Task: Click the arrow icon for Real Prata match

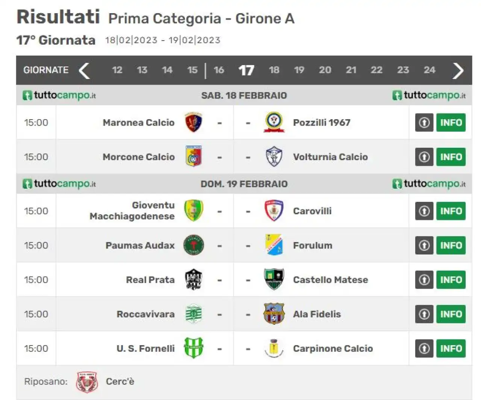Action: coord(424,280)
